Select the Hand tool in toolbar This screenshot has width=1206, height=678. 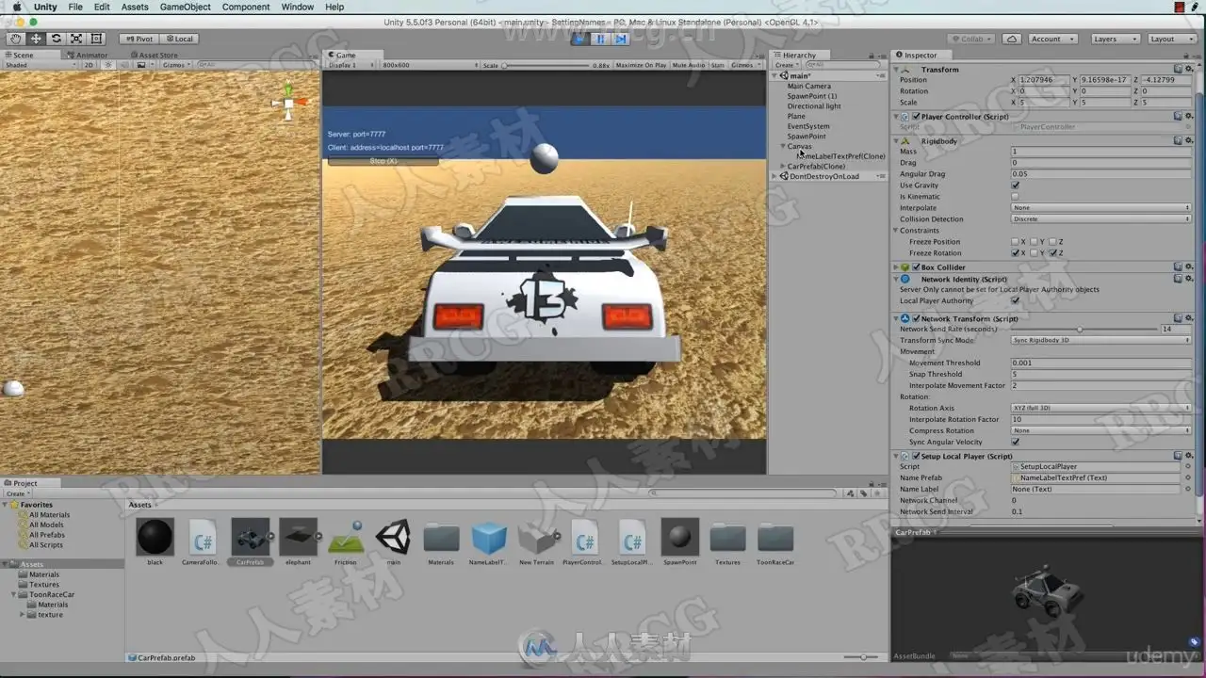click(x=16, y=39)
